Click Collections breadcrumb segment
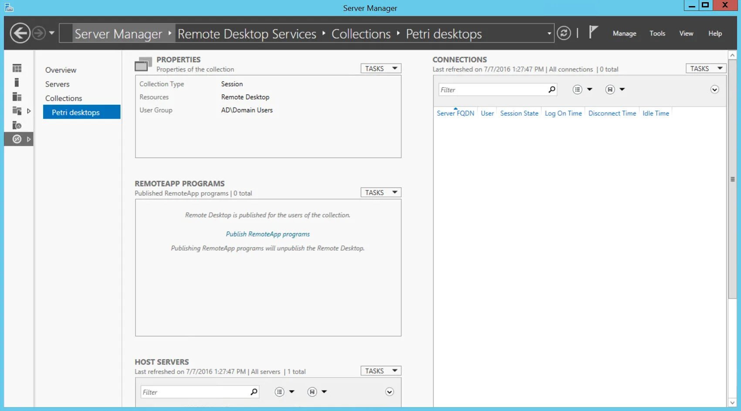The height and width of the screenshot is (411, 741). [361, 33]
